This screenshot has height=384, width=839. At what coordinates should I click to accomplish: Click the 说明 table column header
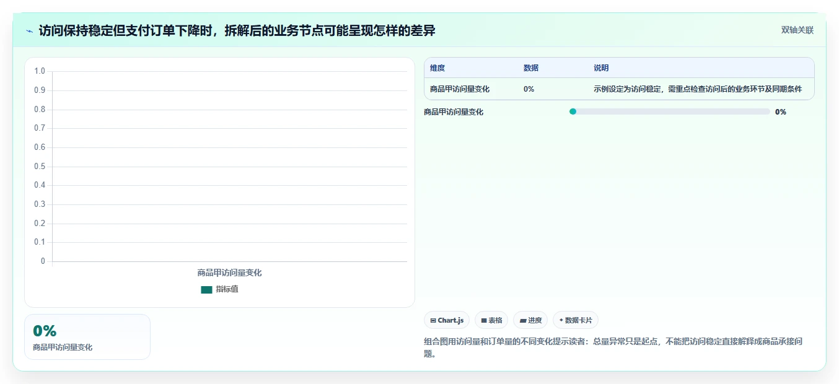click(601, 68)
